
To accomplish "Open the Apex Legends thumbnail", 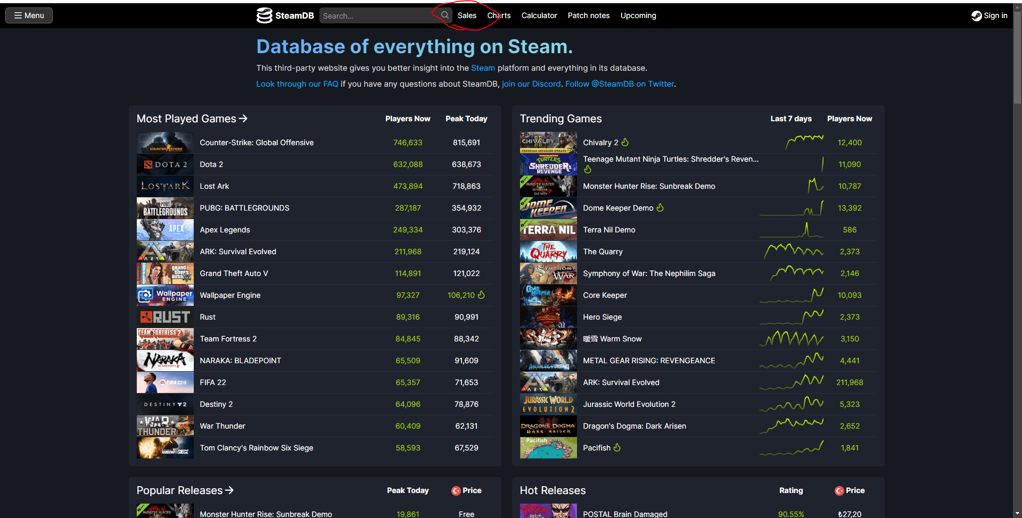I will pyautogui.click(x=165, y=230).
